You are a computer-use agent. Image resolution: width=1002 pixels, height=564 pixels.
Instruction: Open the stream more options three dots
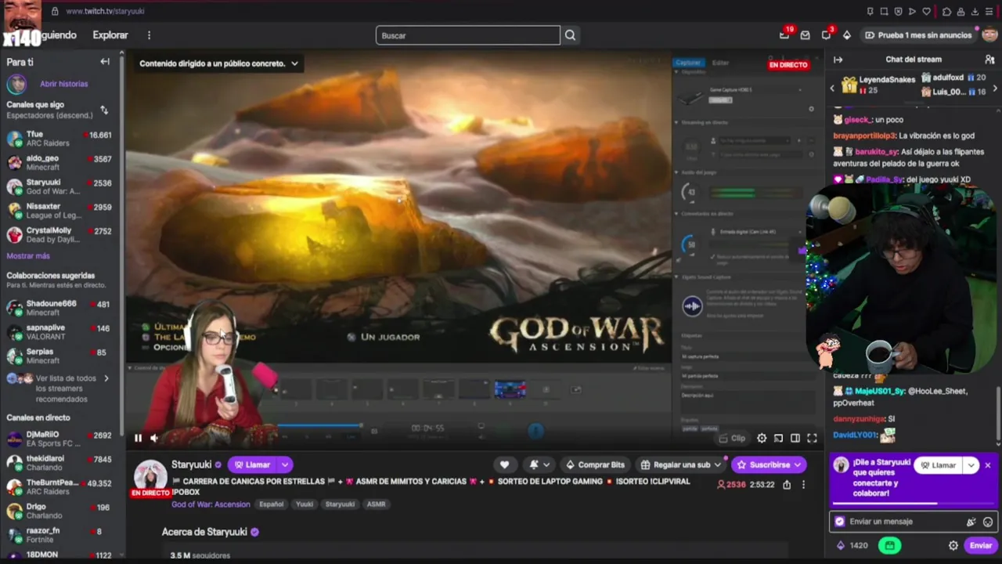pos(803,485)
